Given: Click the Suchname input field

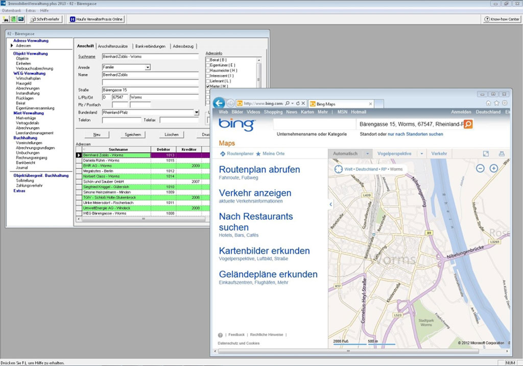Looking at the screenshot, I should [150, 57].
